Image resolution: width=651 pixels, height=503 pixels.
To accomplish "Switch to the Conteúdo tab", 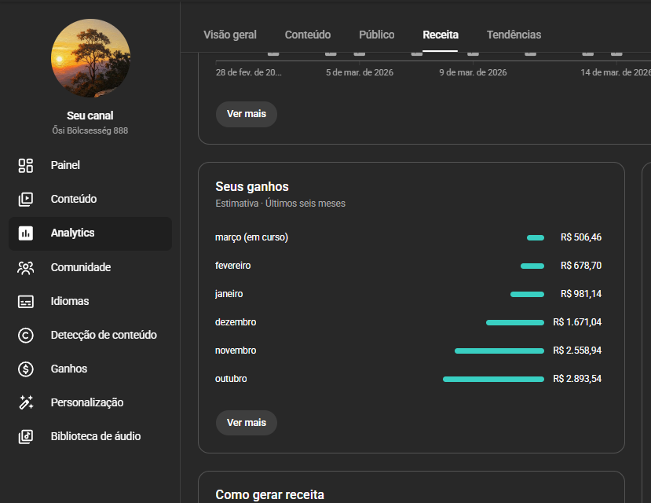I will pos(308,35).
